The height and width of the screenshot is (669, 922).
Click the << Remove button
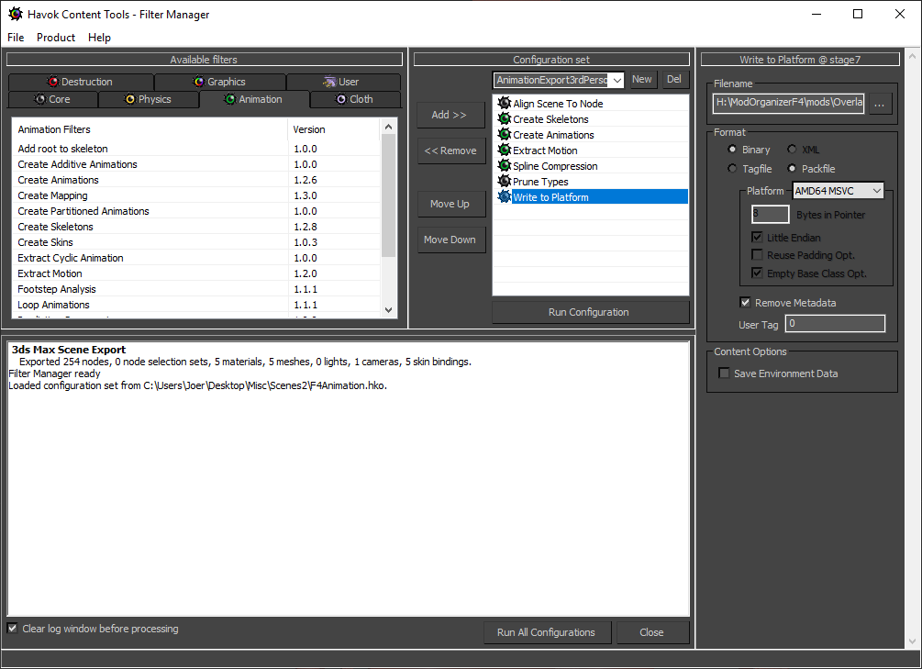pos(451,151)
